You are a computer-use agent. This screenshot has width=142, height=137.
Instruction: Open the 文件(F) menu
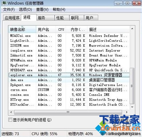click(9, 10)
